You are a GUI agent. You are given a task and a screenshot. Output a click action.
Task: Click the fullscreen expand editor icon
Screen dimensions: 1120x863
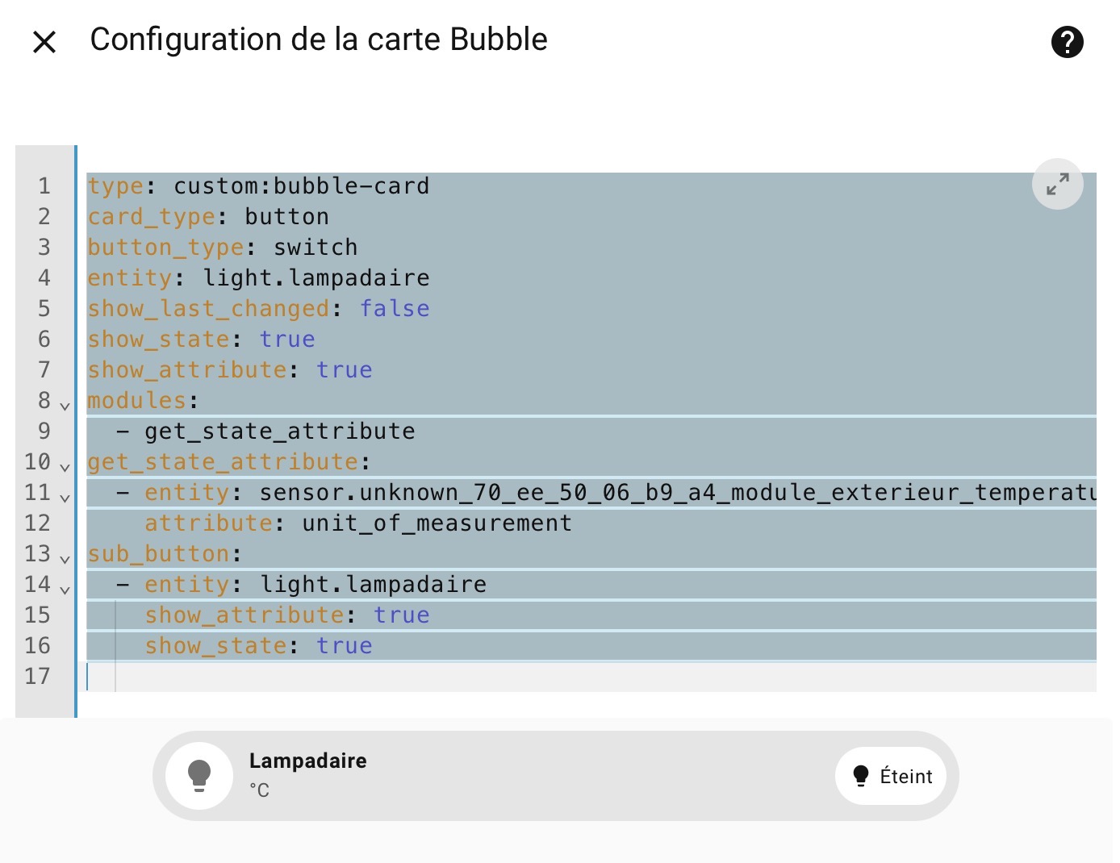click(1057, 184)
